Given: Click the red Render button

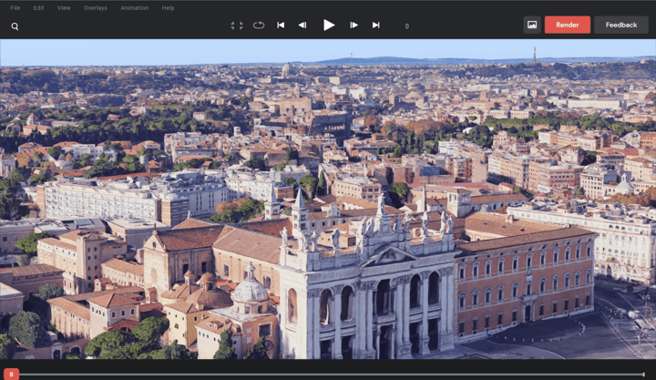Looking at the screenshot, I should pos(568,25).
